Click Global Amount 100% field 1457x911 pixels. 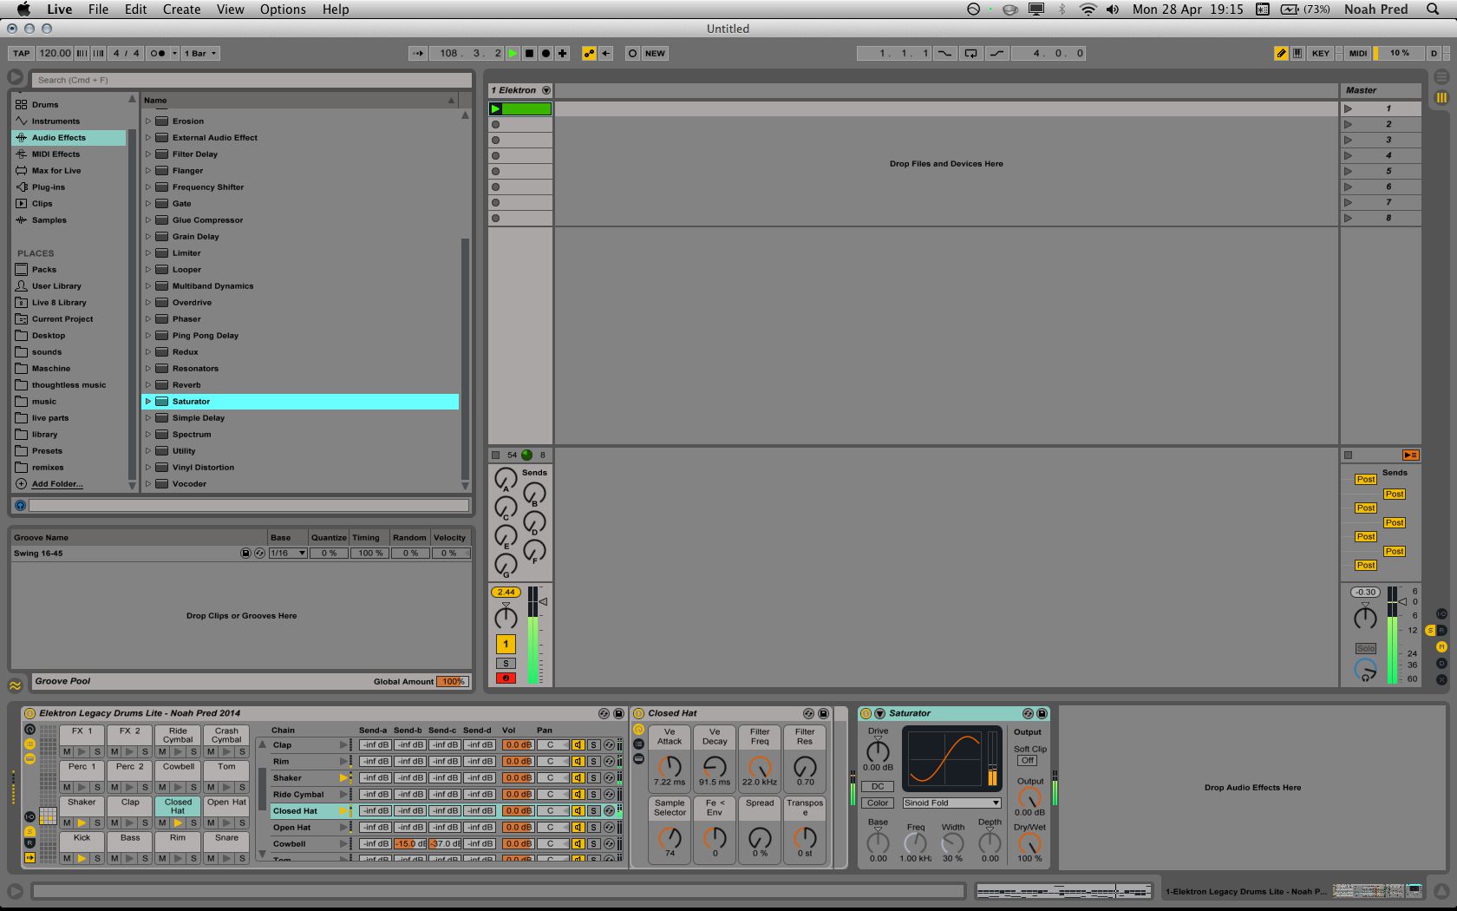click(452, 681)
